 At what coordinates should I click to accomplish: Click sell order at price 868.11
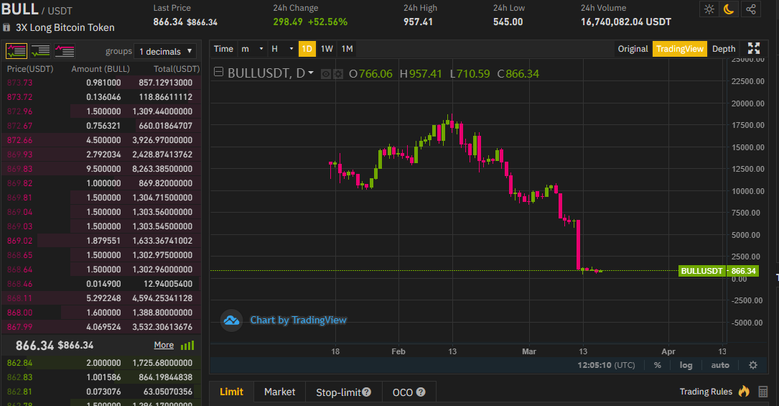click(101, 298)
